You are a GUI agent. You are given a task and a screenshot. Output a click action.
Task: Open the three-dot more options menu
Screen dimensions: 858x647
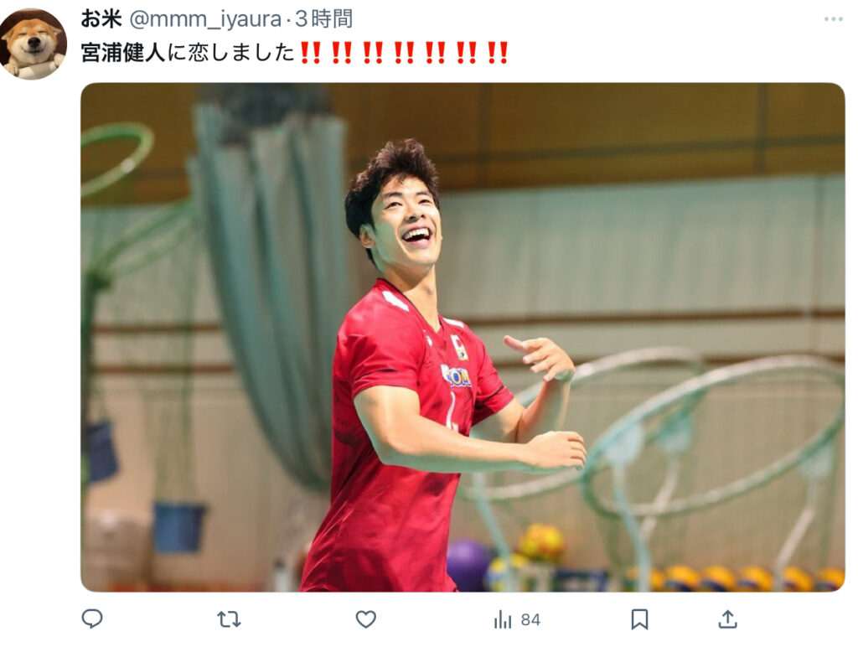pyautogui.click(x=833, y=19)
